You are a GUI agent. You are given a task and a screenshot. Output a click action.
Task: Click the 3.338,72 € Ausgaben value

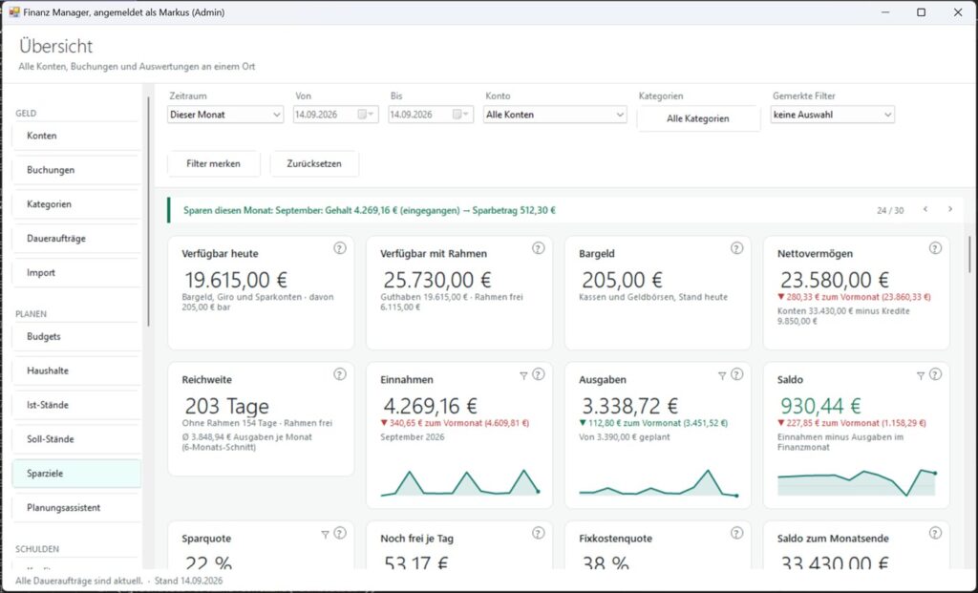[629, 406]
